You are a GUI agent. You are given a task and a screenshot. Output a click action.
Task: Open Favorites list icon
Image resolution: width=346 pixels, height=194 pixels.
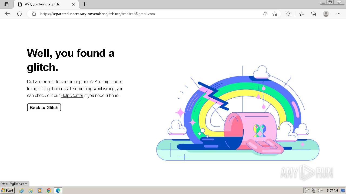302,14
